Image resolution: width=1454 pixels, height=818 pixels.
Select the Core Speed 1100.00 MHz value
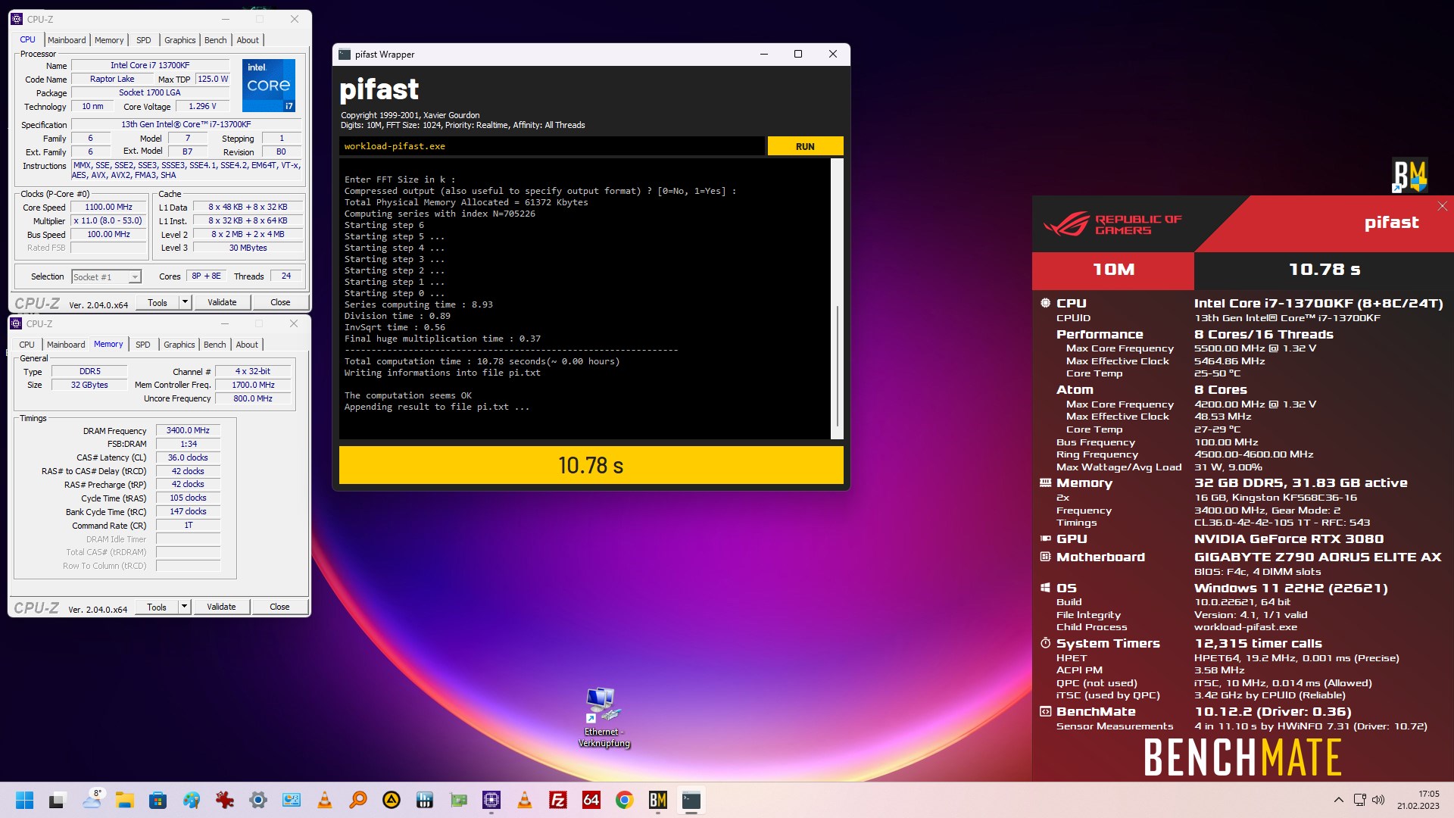coord(108,208)
